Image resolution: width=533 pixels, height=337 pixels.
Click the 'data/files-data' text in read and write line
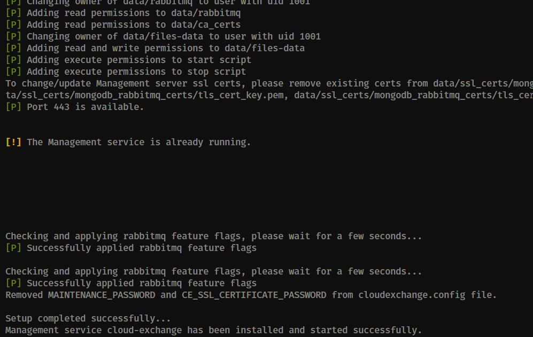point(265,48)
